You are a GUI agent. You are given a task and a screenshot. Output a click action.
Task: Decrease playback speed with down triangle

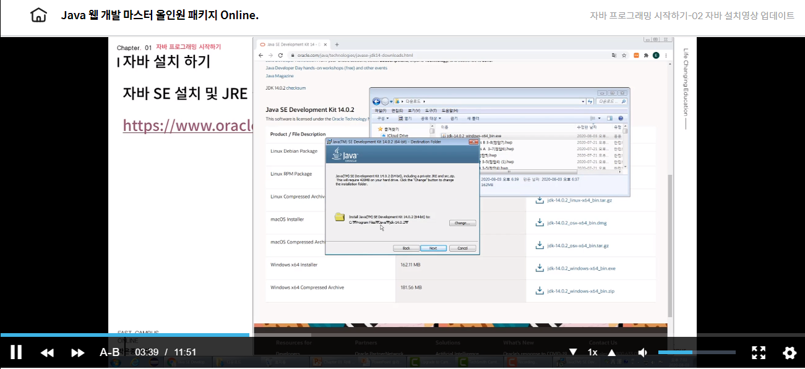(x=573, y=352)
